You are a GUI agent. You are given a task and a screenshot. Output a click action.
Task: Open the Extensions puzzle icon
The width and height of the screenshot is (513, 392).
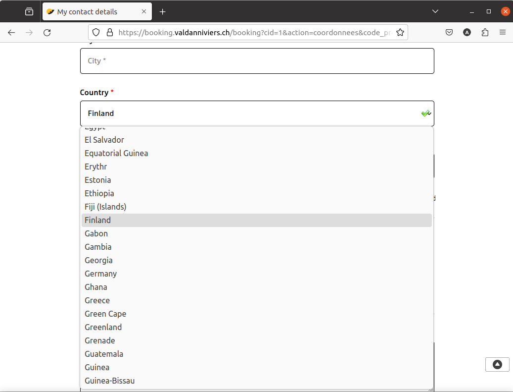(x=485, y=33)
